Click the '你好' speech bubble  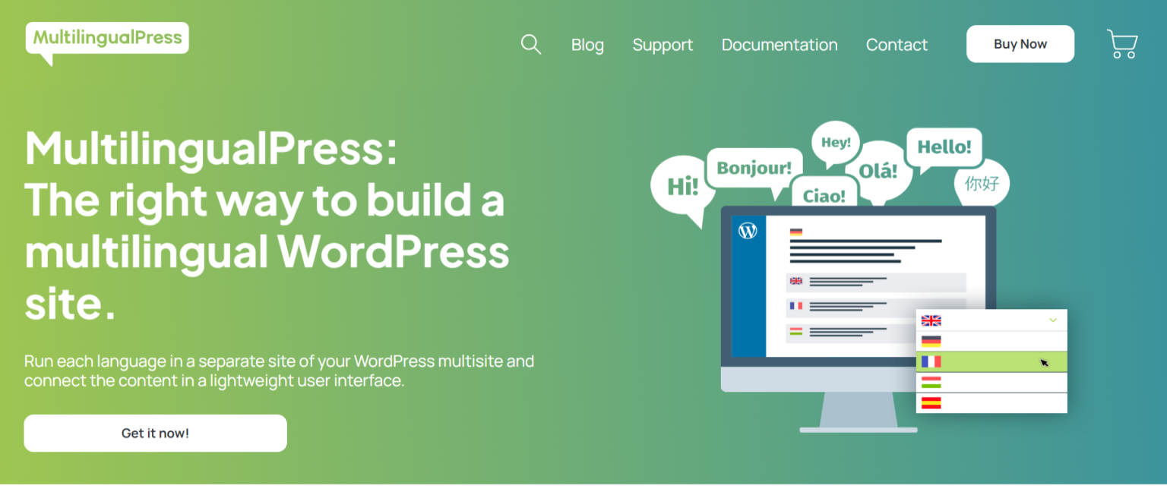[982, 184]
